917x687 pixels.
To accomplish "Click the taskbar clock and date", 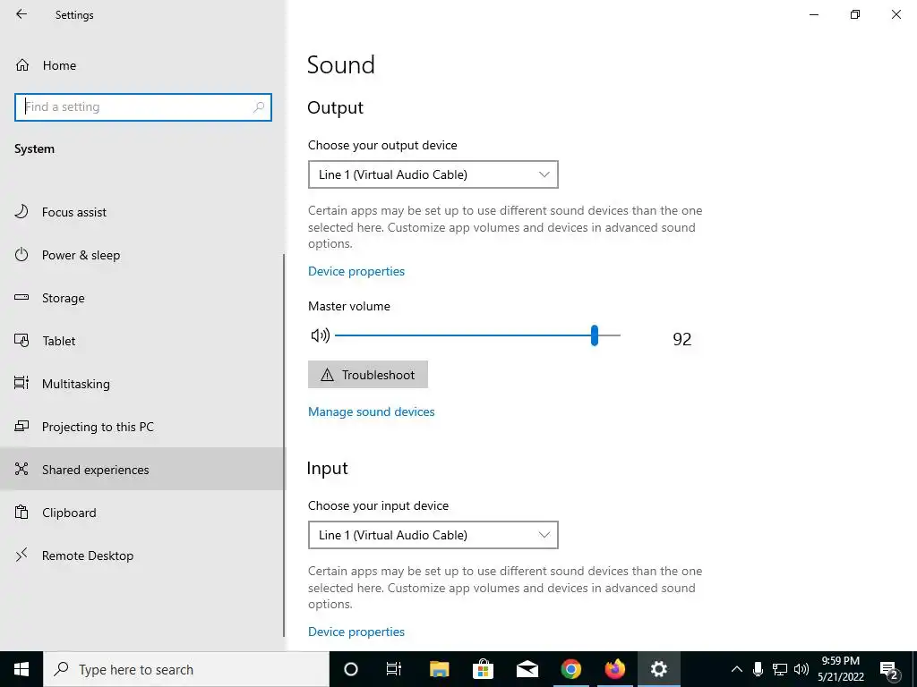I will click(x=840, y=669).
